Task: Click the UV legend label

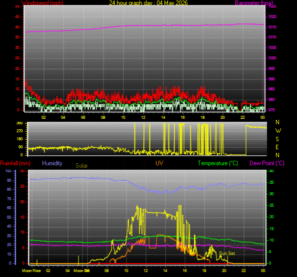Action: pos(159,163)
